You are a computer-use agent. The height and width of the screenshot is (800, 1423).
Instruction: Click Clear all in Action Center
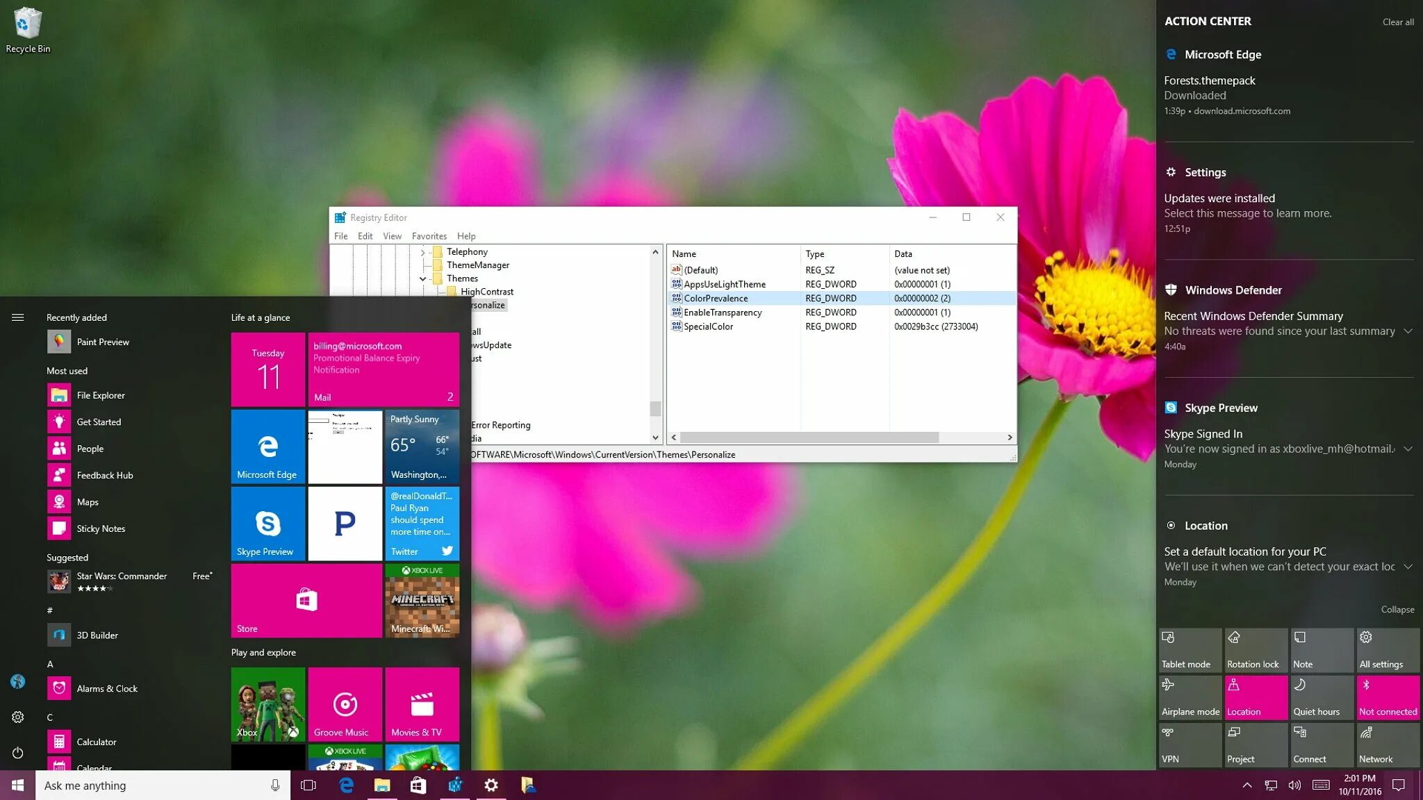pyautogui.click(x=1397, y=22)
